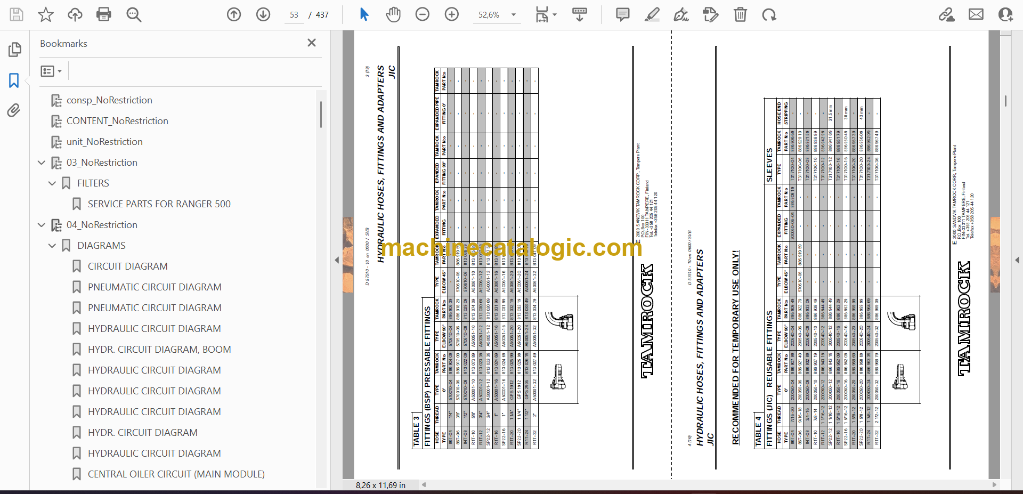Open the attachments paperclip panel
The image size is (1023, 494).
(x=14, y=110)
